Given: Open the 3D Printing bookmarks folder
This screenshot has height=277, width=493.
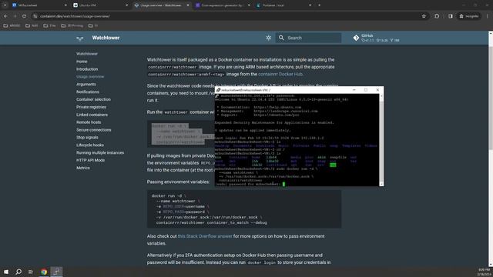Looking at the screenshot, I should (72, 25).
